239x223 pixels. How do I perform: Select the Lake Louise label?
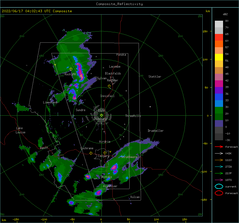[20, 130]
